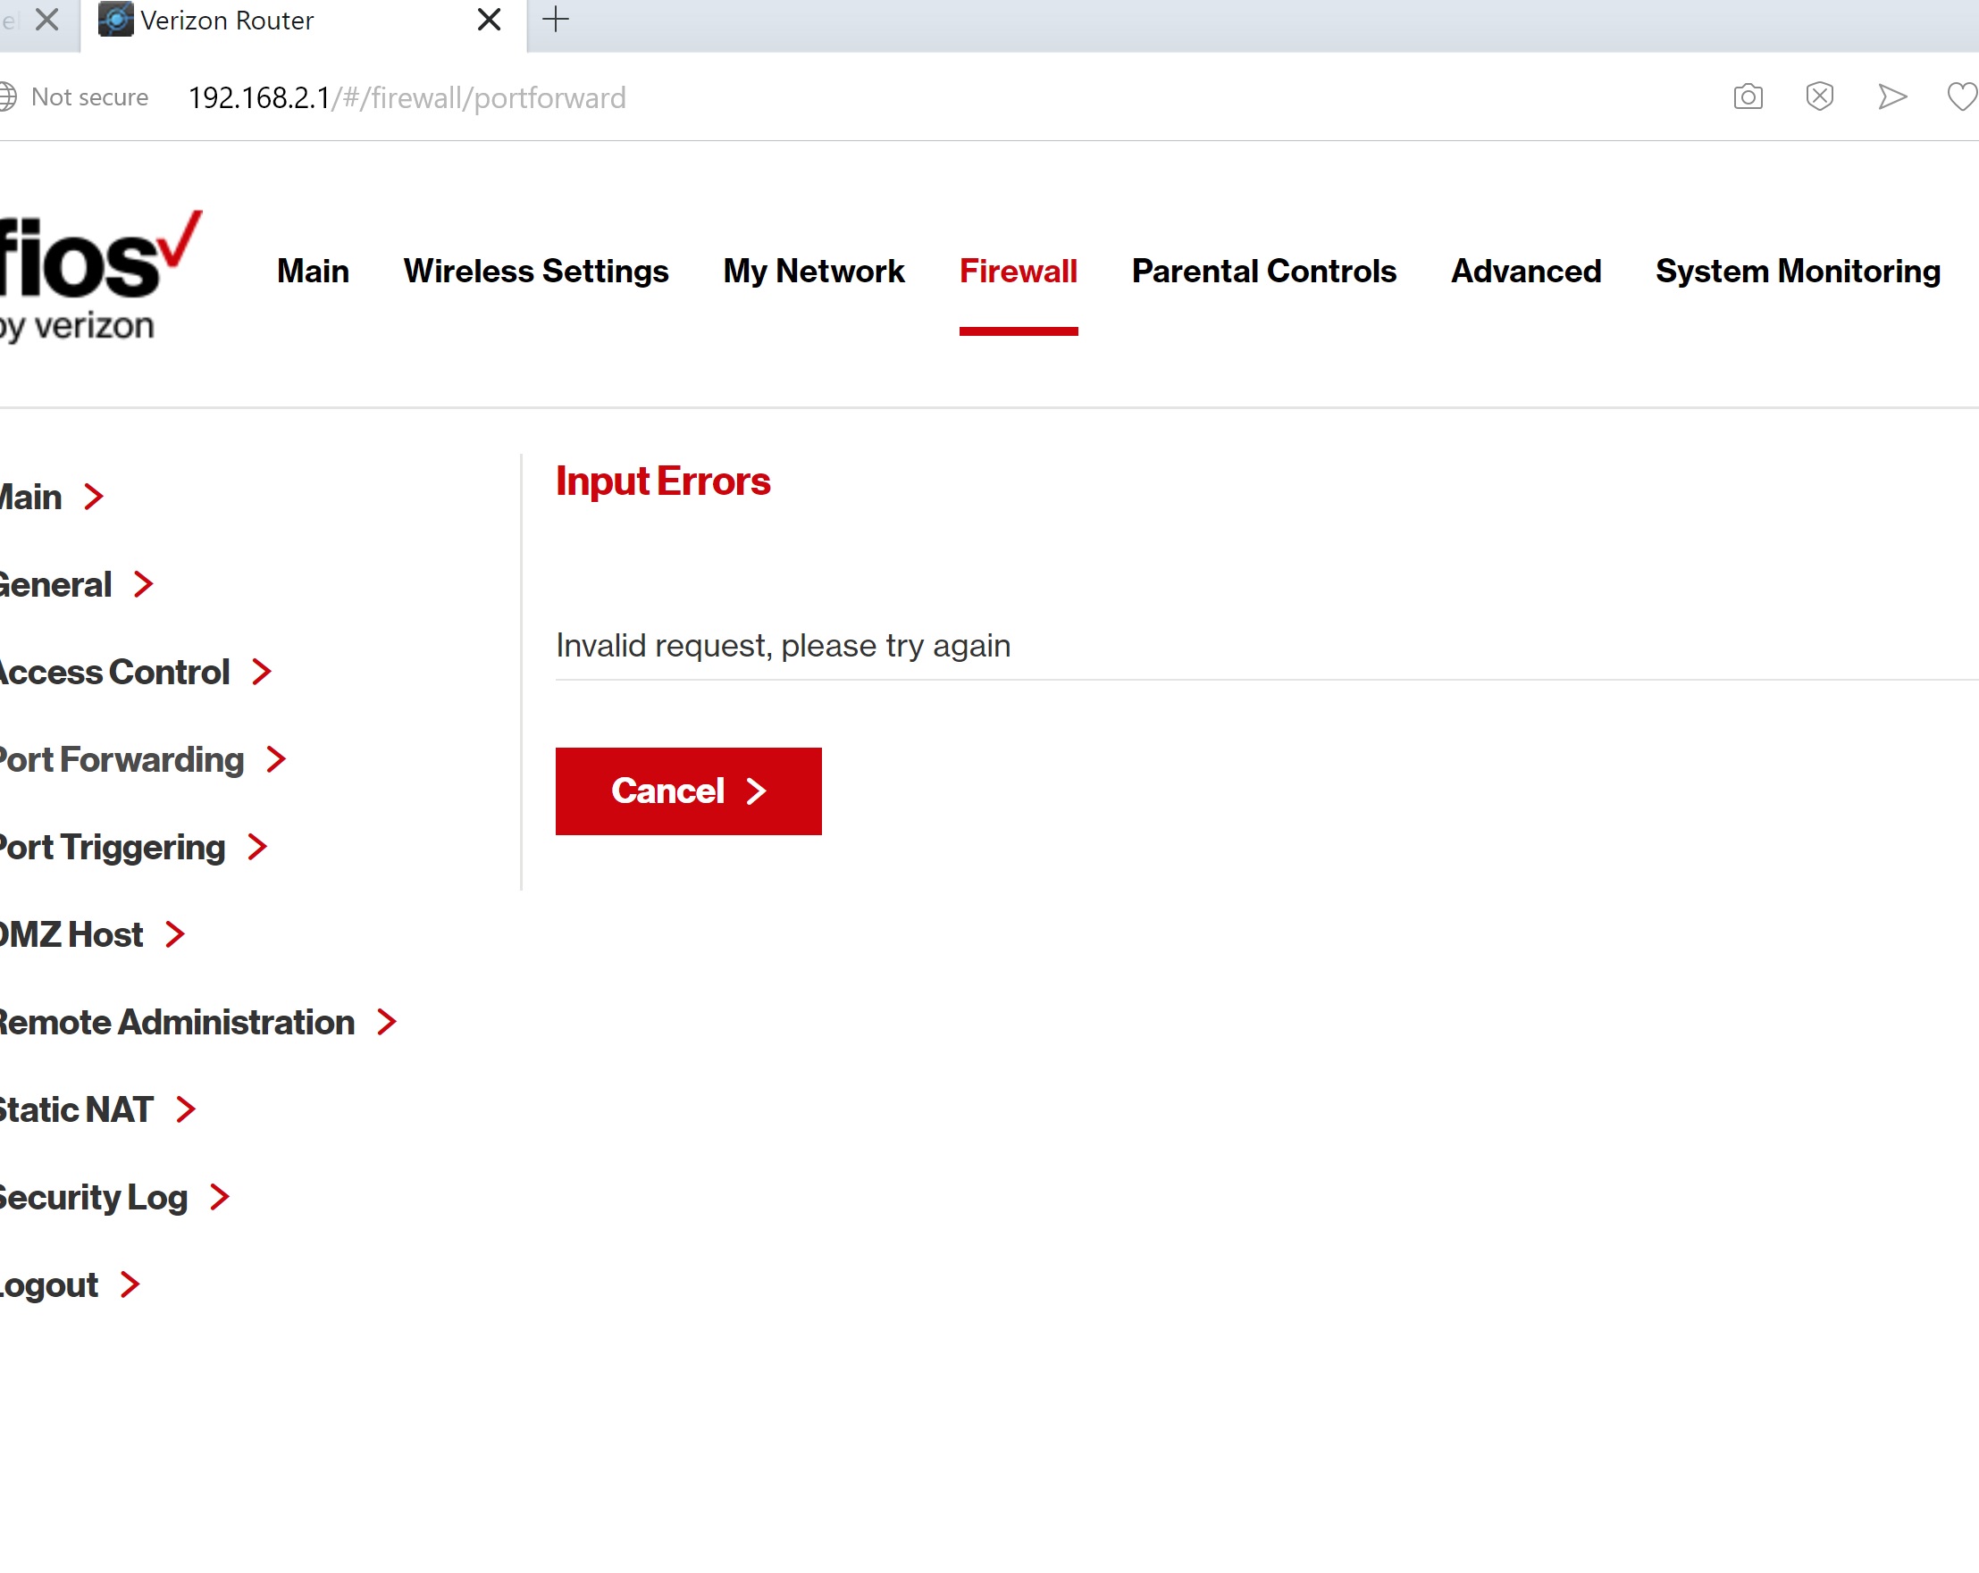Open Parental Controls section
Screen dimensions: 1979x1573
1263,271
